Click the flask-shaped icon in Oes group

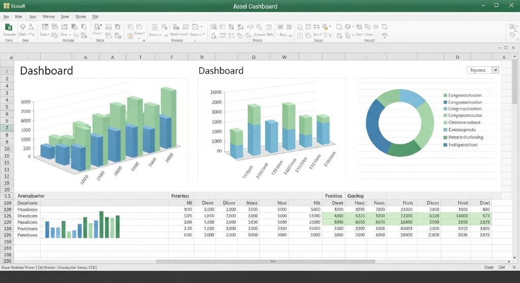(31, 27)
